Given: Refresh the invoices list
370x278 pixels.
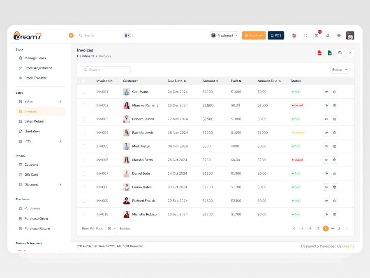Looking at the screenshot, I should click(x=340, y=53).
